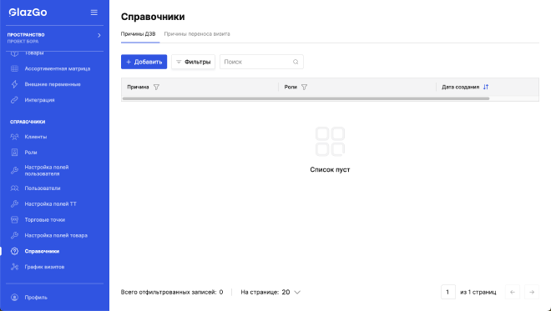Click the Настройка полей ТТ wrench icon
Image resolution: width=551 pixels, height=311 pixels.
pyautogui.click(x=14, y=204)
